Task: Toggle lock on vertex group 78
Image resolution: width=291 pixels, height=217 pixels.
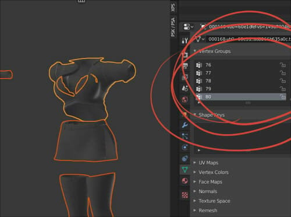Action: click(x=283, y=80)
